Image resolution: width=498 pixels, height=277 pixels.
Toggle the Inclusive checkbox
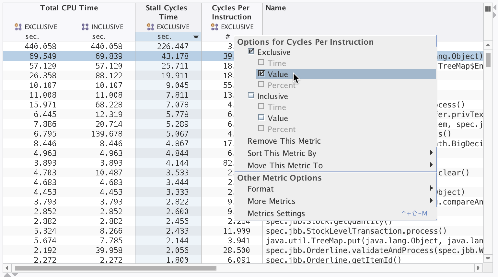pos(250,96)
